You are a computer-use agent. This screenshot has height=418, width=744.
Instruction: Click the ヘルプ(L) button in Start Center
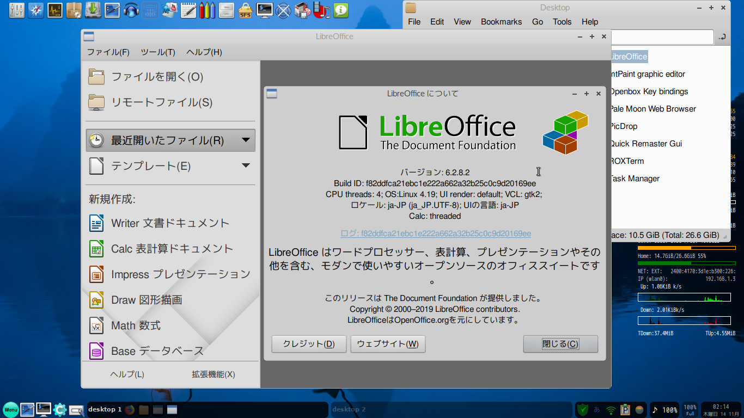tap(127, 374)
